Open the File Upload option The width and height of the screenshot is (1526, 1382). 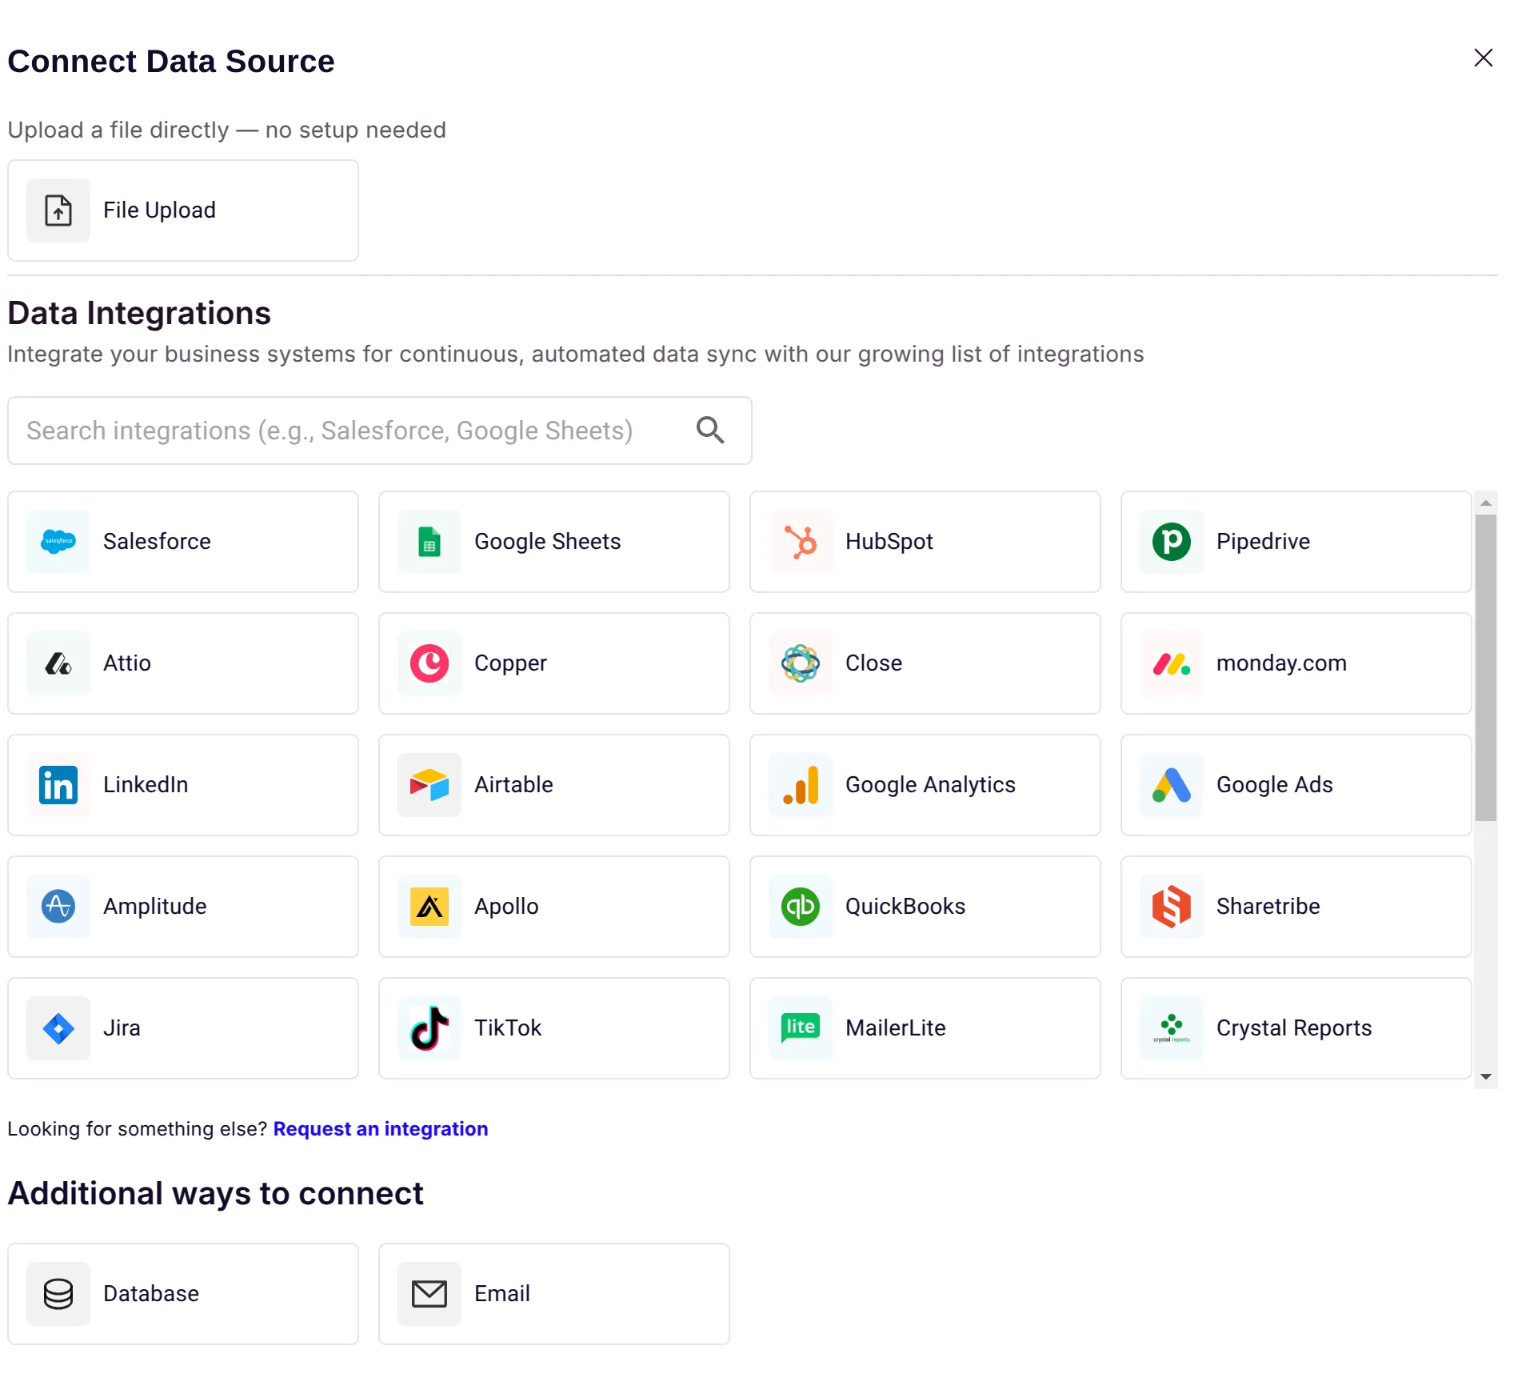tap(183, 210)
